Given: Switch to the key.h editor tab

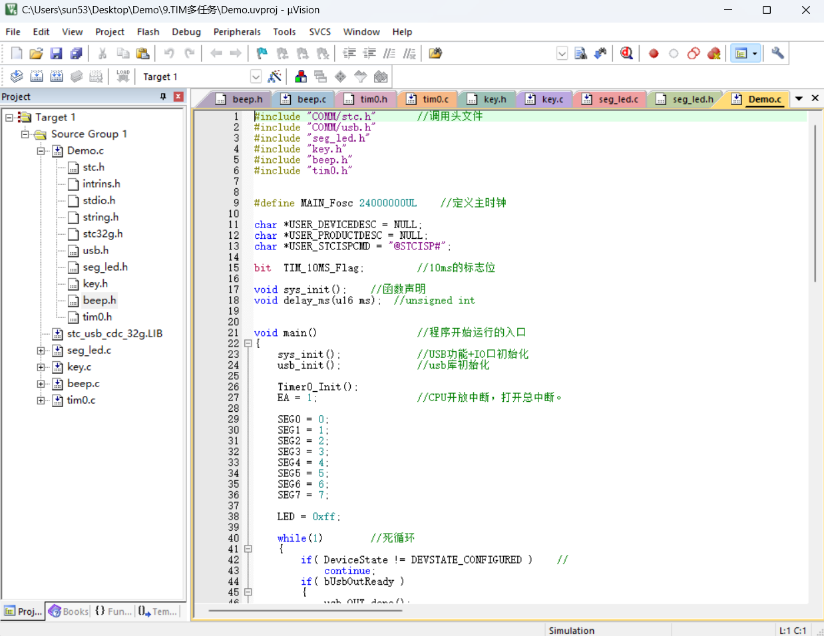Looking at the screenshot, I should [x=488, y=99].
